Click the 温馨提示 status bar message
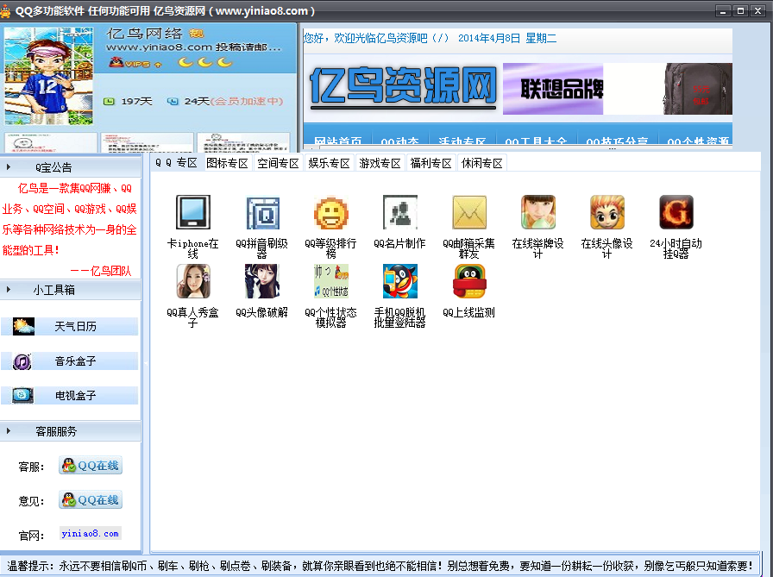Viewport: 773px width, 577px height. (380, 566)
